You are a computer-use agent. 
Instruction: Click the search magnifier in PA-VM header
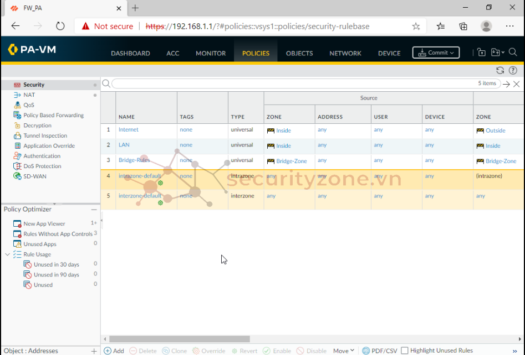[x=513, y=53]
